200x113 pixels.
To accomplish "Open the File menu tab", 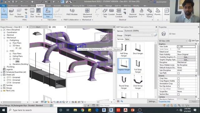I will point(3,6).
